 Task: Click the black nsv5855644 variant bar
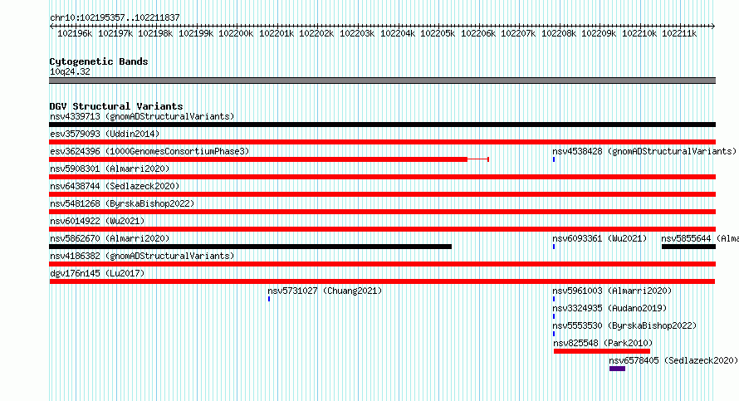688,247
